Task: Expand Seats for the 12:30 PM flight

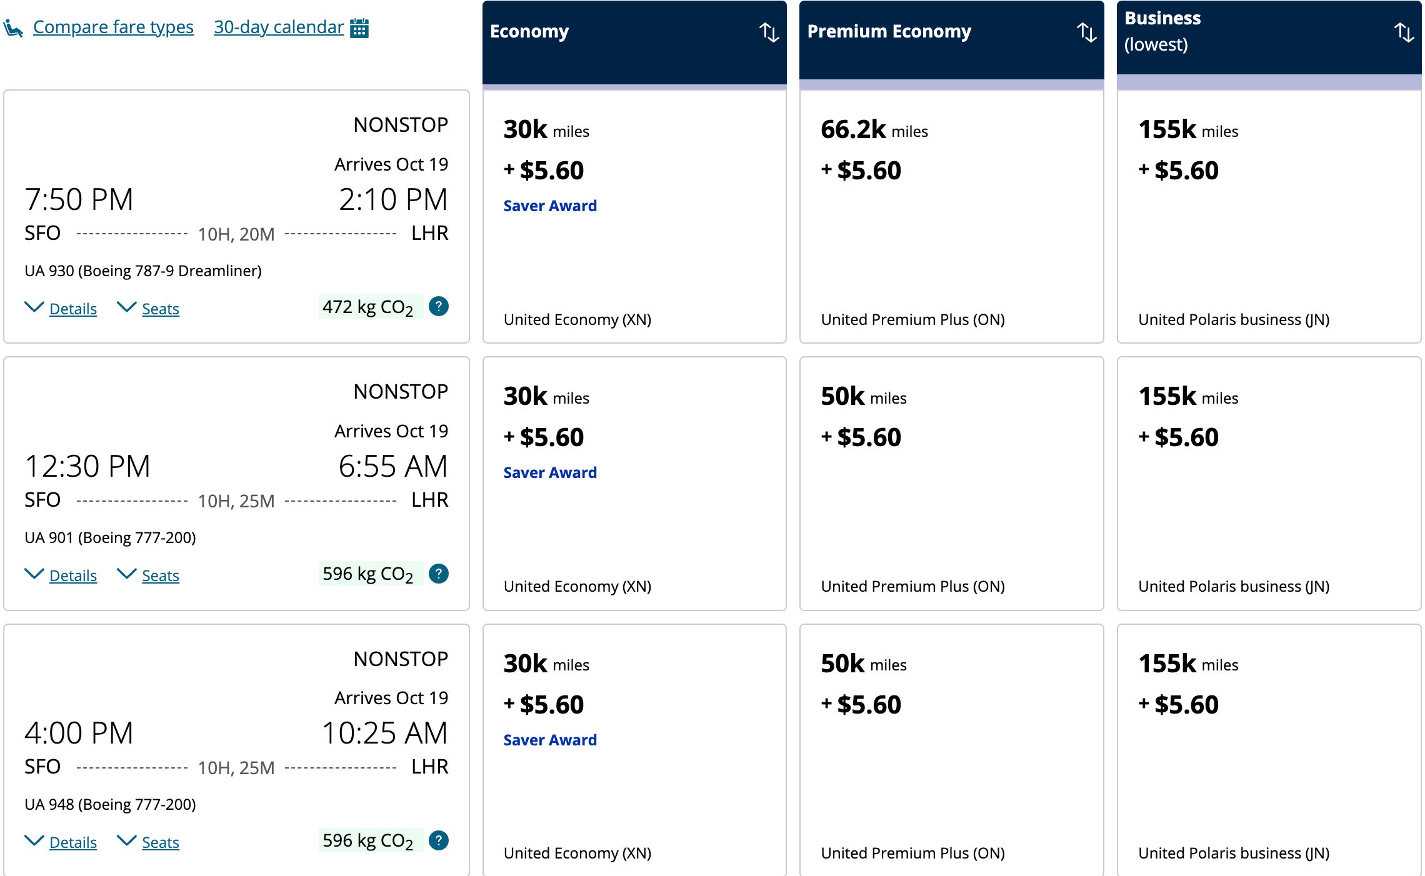Action: [160, 575]
